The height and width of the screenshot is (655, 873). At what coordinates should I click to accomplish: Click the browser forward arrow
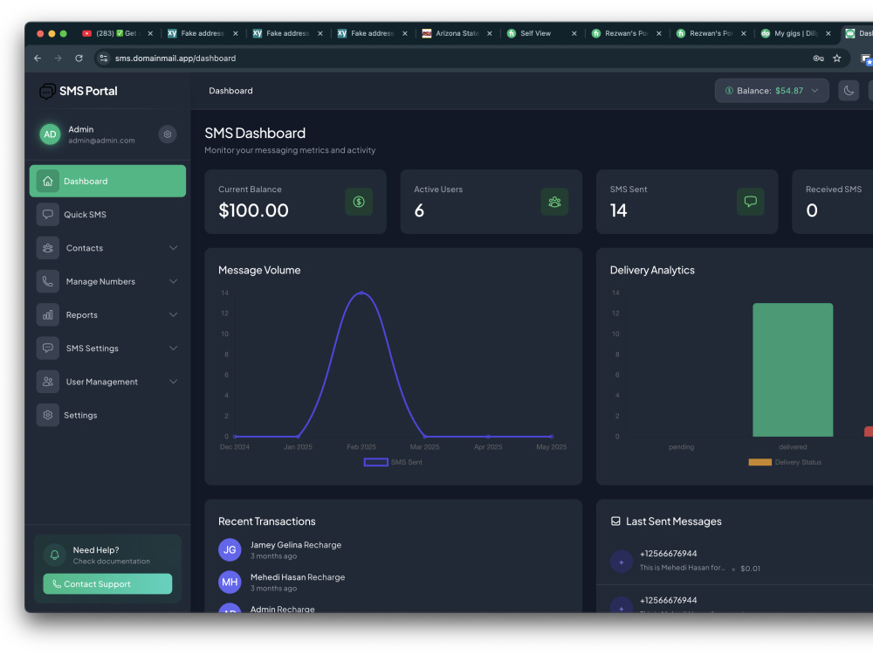click(x=58, y=58)
